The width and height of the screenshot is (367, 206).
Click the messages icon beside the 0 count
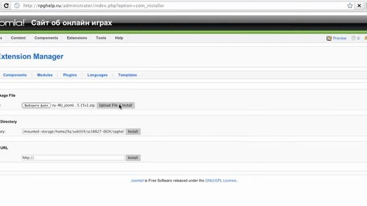click(353, 38)
